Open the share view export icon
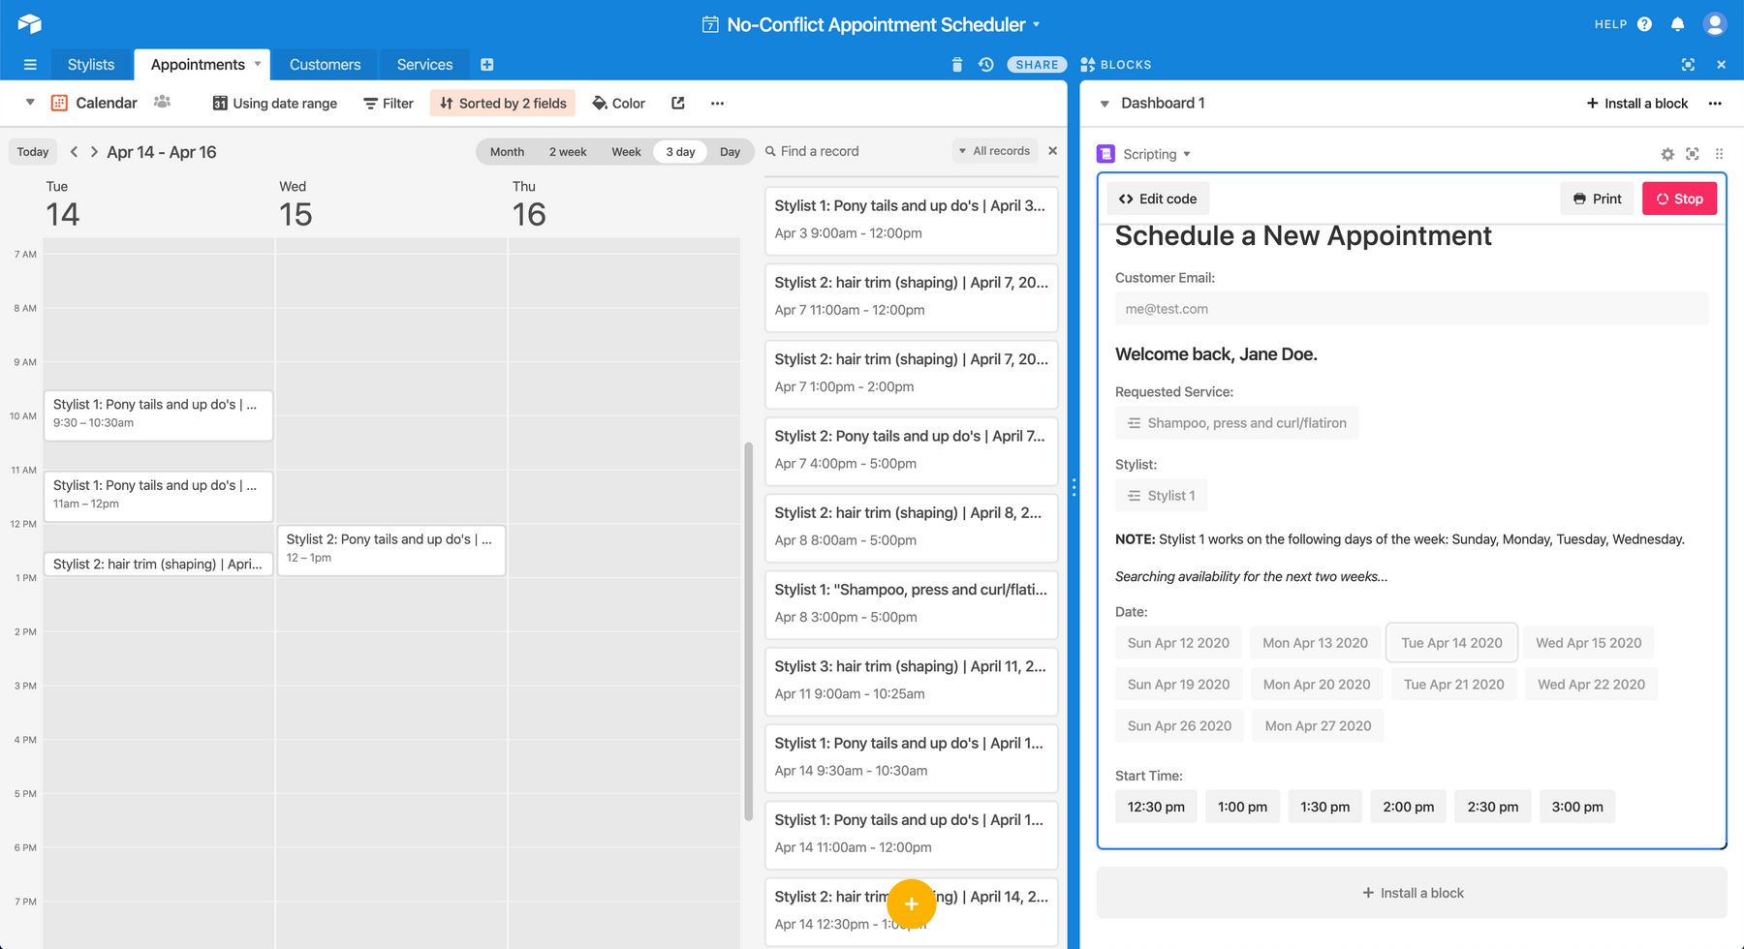The image size is (1744, 949). point(678,104)
